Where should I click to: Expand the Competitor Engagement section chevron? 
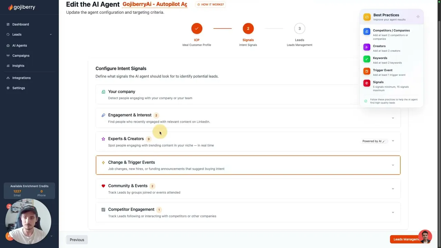click(x=393, y=212)
